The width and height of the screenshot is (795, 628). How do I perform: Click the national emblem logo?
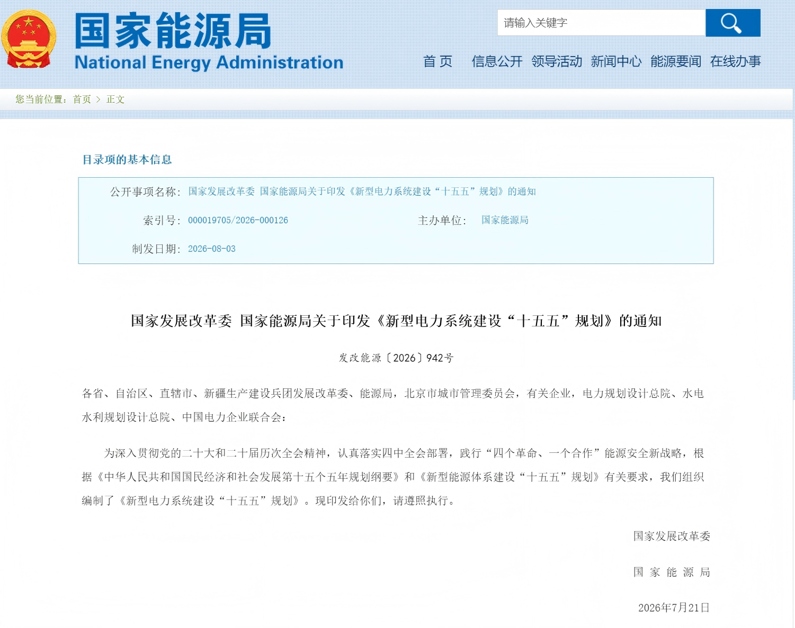pyautogui.click(x=29, y=39)
